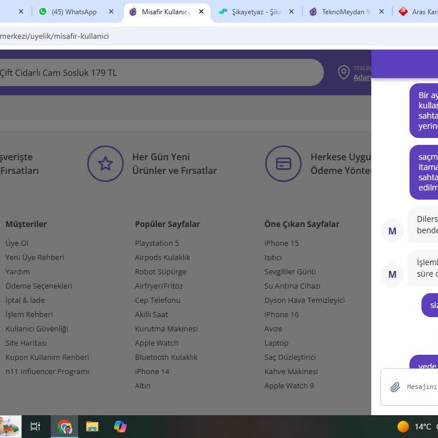Open n11 Influencer Programı link
Screen dimensions: 438x438
[47, 371]
